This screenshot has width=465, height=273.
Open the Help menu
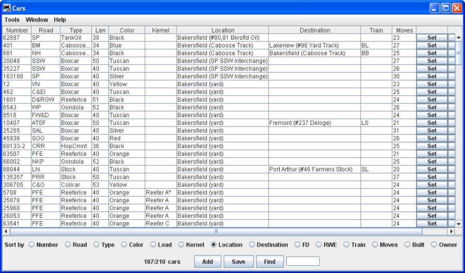tap(60, 20)
